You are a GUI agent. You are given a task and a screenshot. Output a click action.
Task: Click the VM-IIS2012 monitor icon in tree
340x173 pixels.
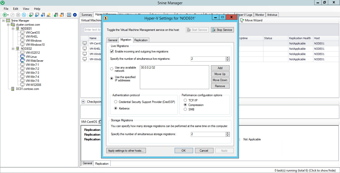point(22,53)
